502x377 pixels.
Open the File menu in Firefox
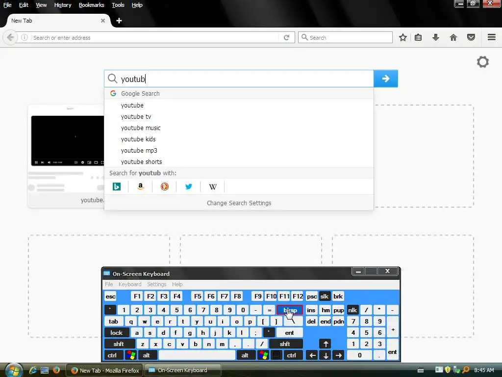tap(7, 5)
